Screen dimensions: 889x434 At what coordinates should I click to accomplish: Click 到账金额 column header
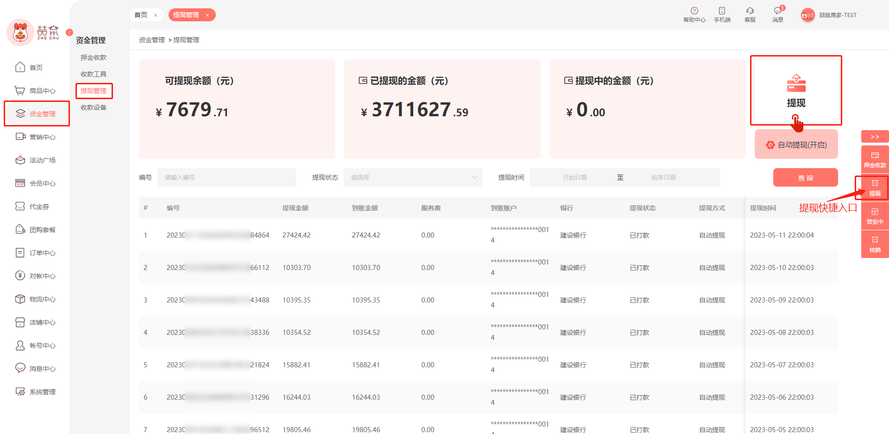click(365, 208)
